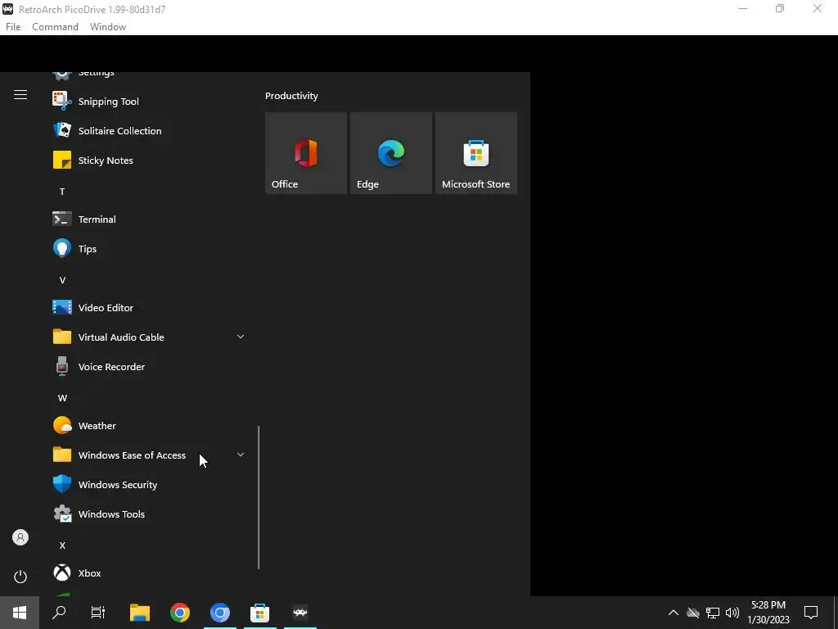Show hidden tray icons arrow

click(673, 613)
